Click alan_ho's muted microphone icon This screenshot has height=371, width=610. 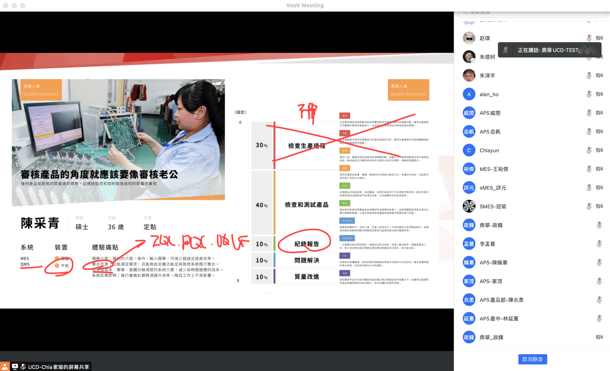pos(589,94)
